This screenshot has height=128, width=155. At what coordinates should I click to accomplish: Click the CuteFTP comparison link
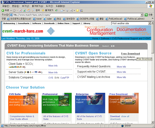[65, 78]
